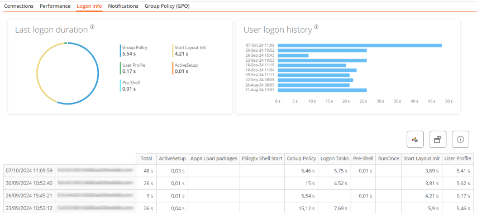This screenshot has height=213, width=477.
Task: Select the Notifications tab
Action: 123,6
